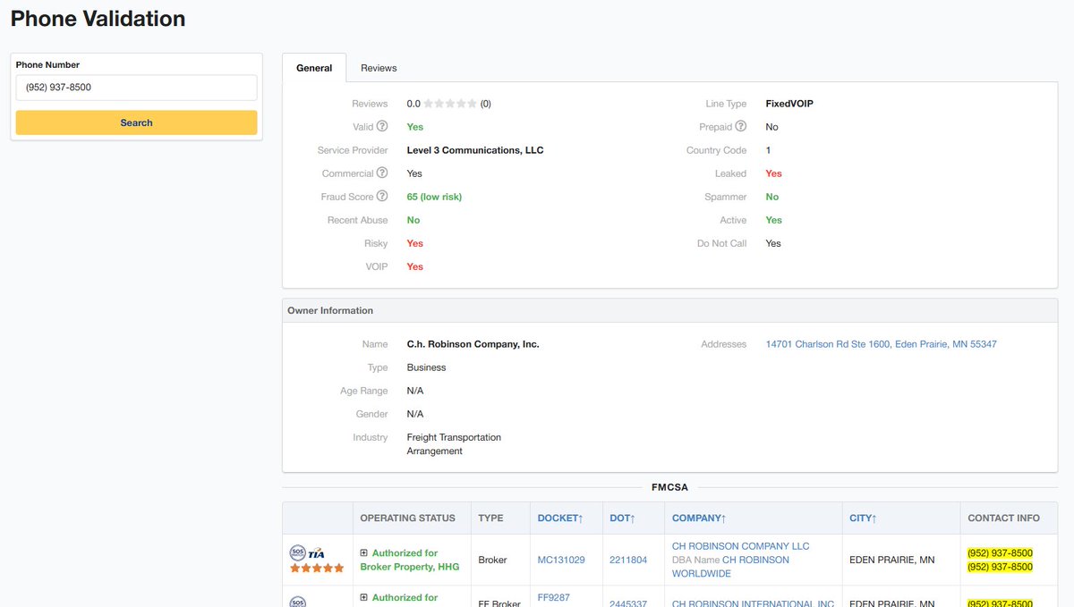Sort table by DOT column
Viewport: 1074px width, 607px height.
(x=622, y=518)
